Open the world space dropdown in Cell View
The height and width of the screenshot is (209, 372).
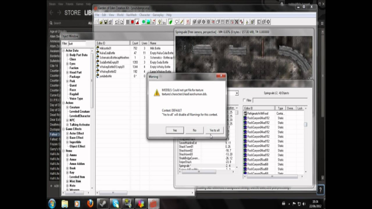tap(237, 93)
